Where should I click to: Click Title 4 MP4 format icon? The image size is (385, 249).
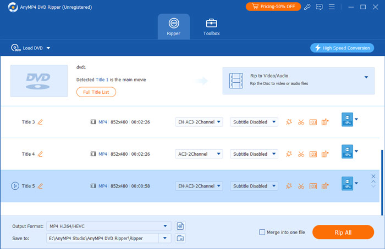point(347,151)
